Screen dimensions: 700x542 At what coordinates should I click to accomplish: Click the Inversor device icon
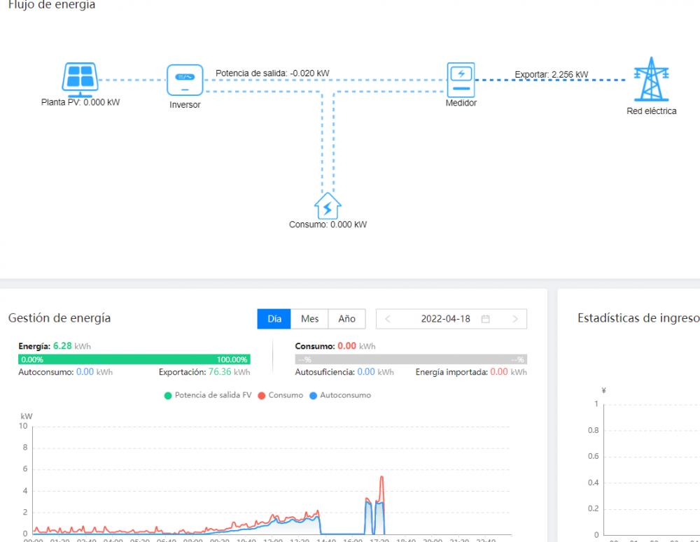coord(185,80)
